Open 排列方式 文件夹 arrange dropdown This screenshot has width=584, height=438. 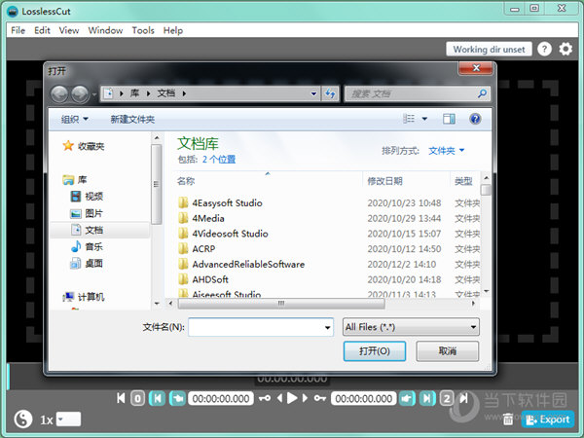click(446, 151)
